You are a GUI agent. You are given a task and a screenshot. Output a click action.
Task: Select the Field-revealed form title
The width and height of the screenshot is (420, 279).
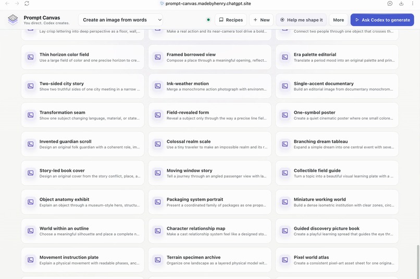(x=188, y=112)
